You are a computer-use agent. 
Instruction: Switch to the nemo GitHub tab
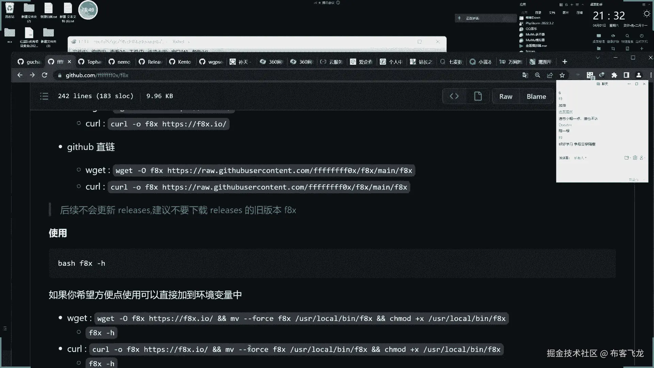point(120,62)
